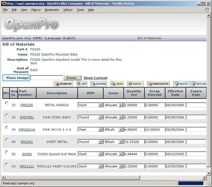
Task: Click the Remove icon button
Action: pos(63,84)
